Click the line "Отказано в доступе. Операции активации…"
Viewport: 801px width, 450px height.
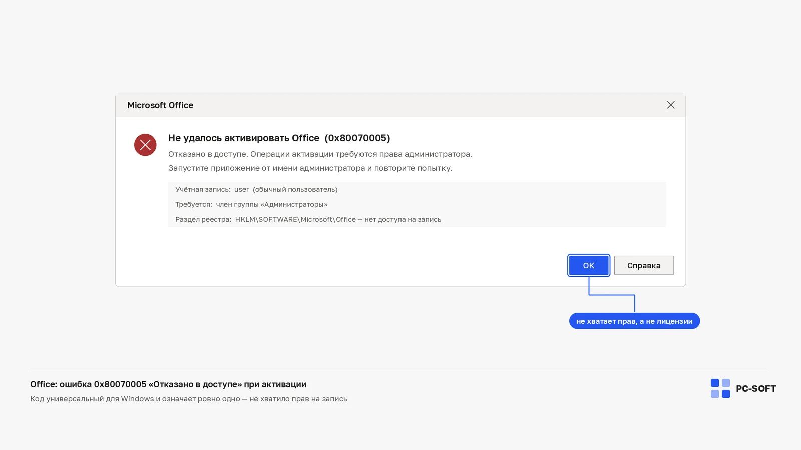click(320, 154)
